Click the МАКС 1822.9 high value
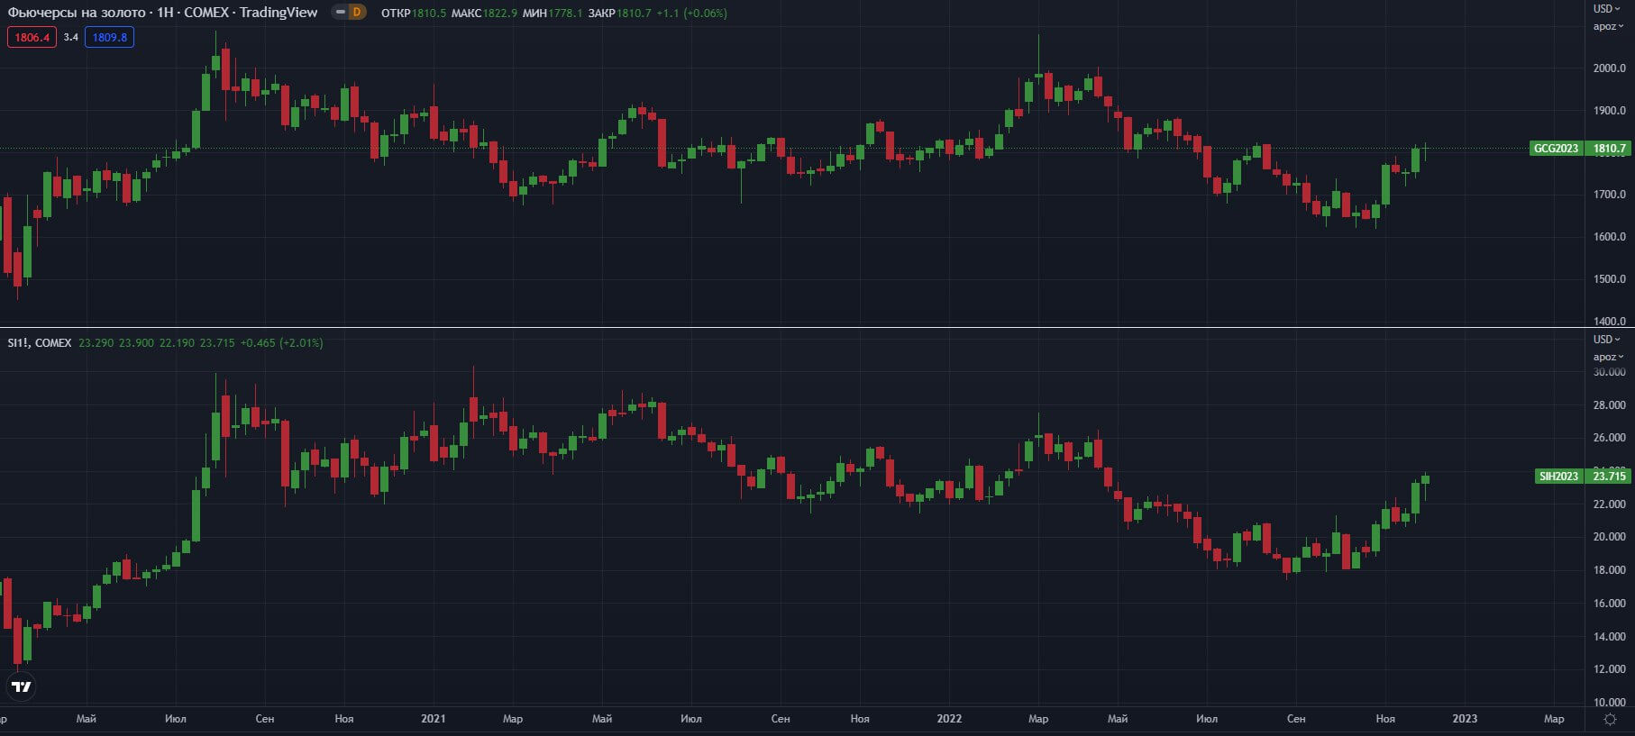Image resolution: width=1635 pixels, height=736 pixels. [484, 13]
